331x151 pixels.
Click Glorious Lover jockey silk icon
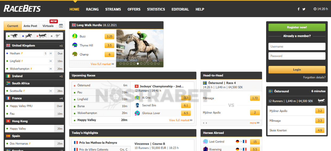(x=137, y=113)
